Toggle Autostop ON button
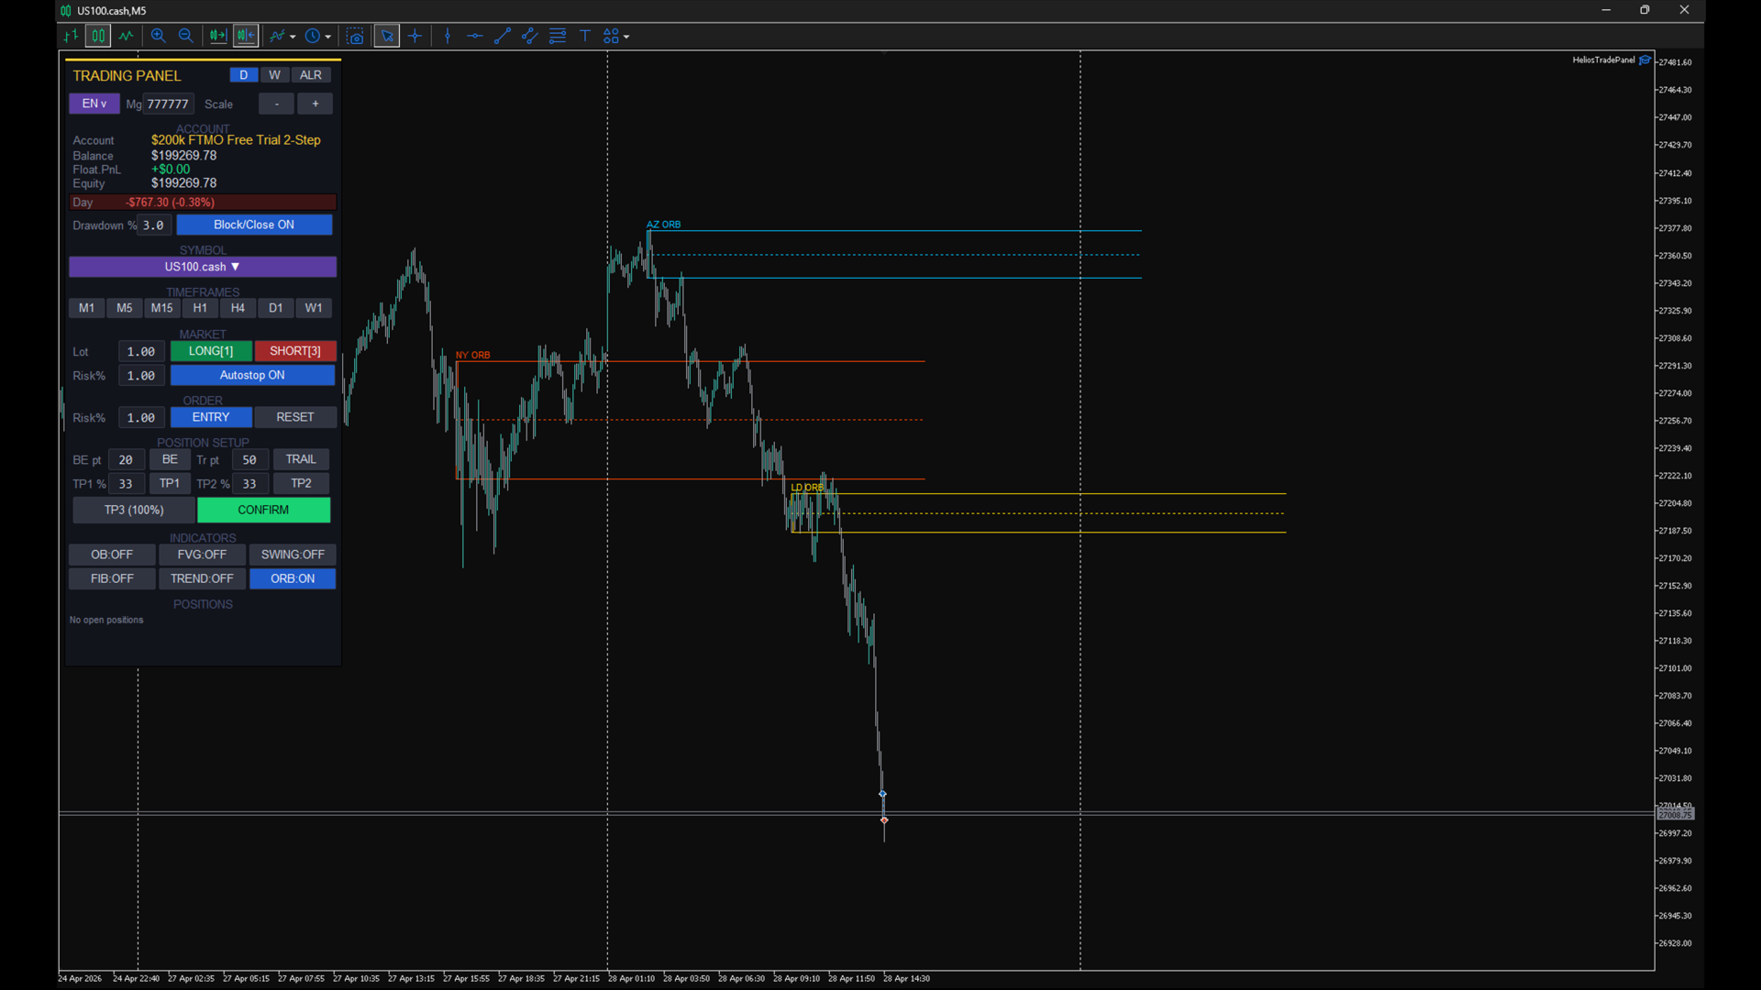1761x990 pixels. point(252,375)
